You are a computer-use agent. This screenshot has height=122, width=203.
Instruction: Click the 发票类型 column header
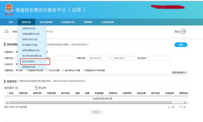click(127, 93)
